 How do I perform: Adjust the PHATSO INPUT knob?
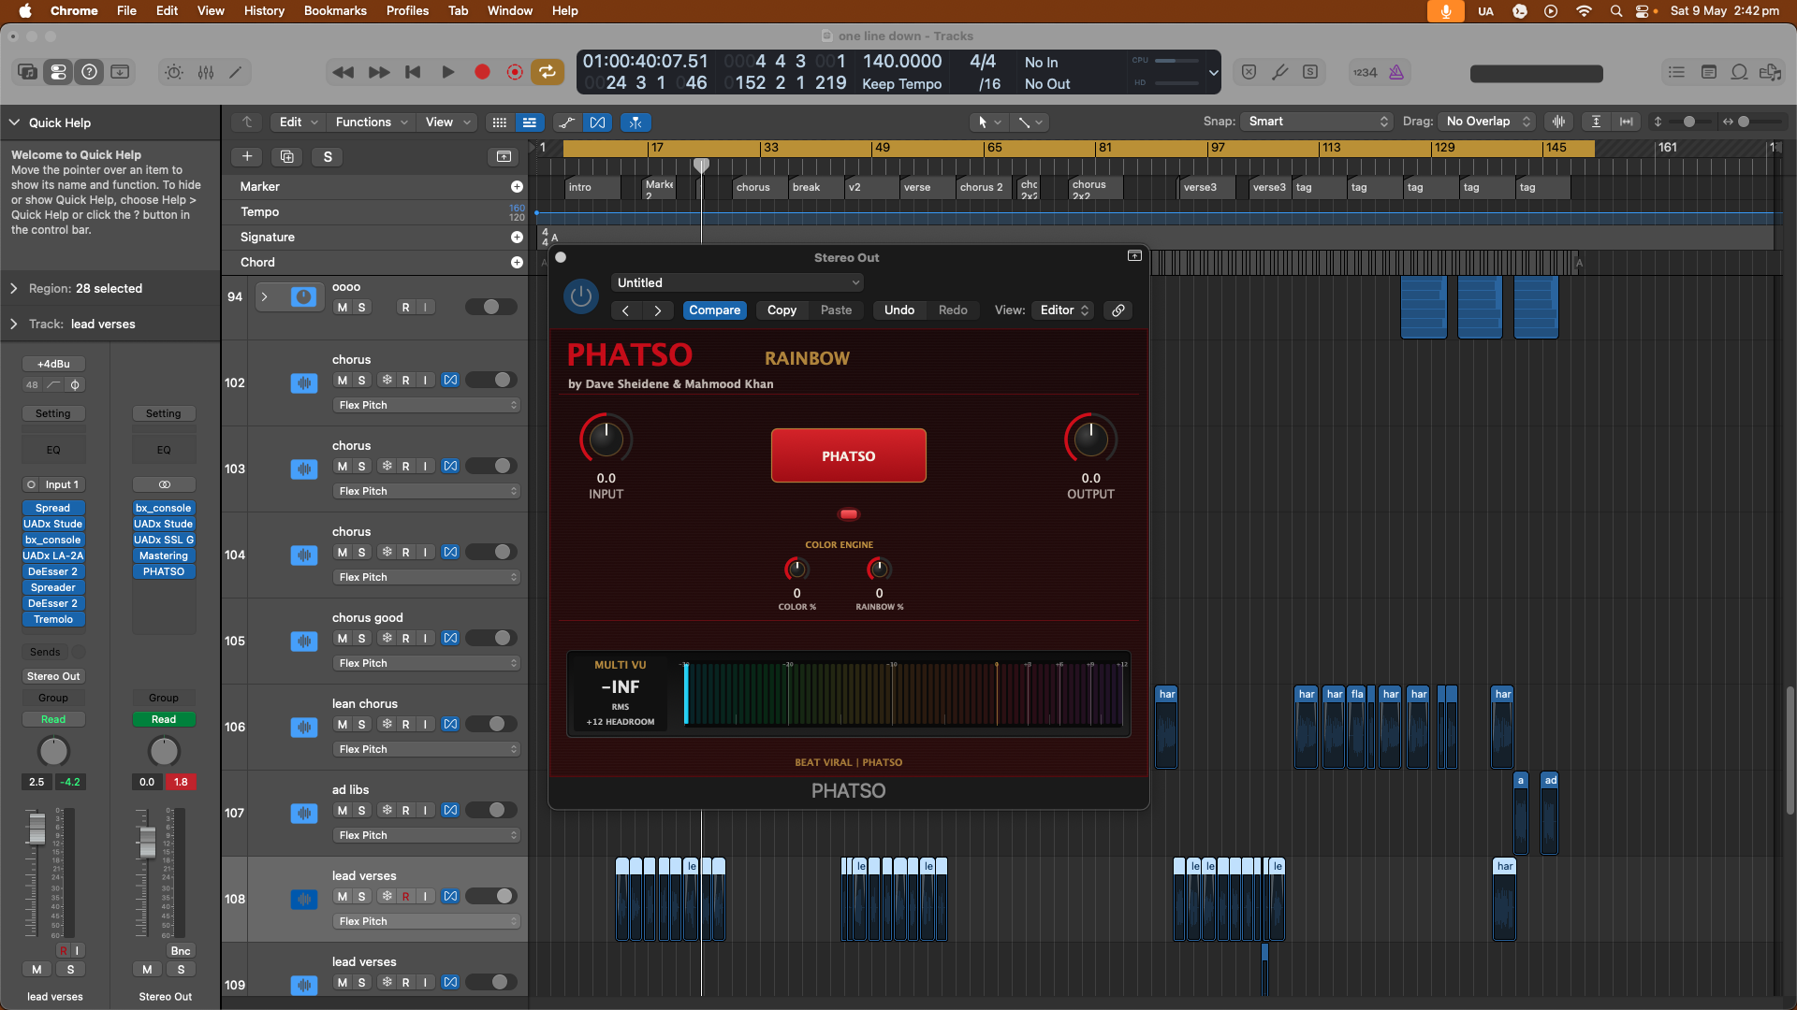606,439
